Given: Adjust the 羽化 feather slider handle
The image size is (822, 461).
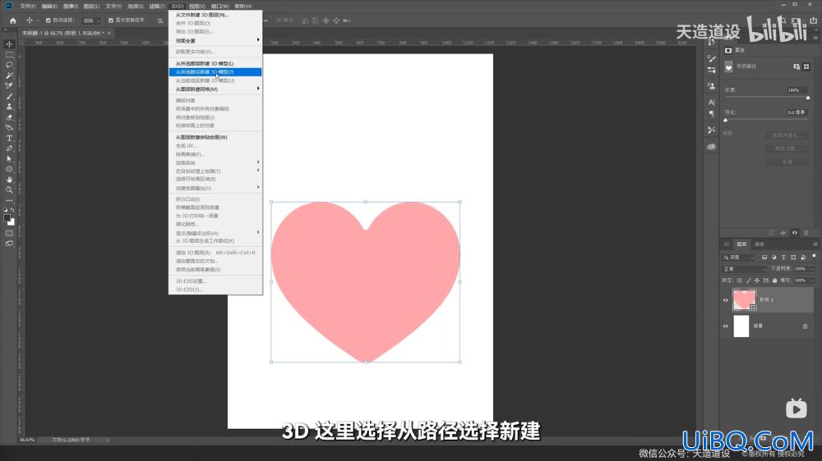Looking at the screenshot, I should click(x=726, y=121).
